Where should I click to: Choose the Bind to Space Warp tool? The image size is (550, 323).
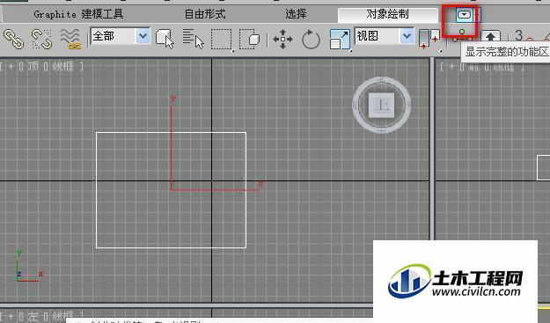(x=70, y=39)
